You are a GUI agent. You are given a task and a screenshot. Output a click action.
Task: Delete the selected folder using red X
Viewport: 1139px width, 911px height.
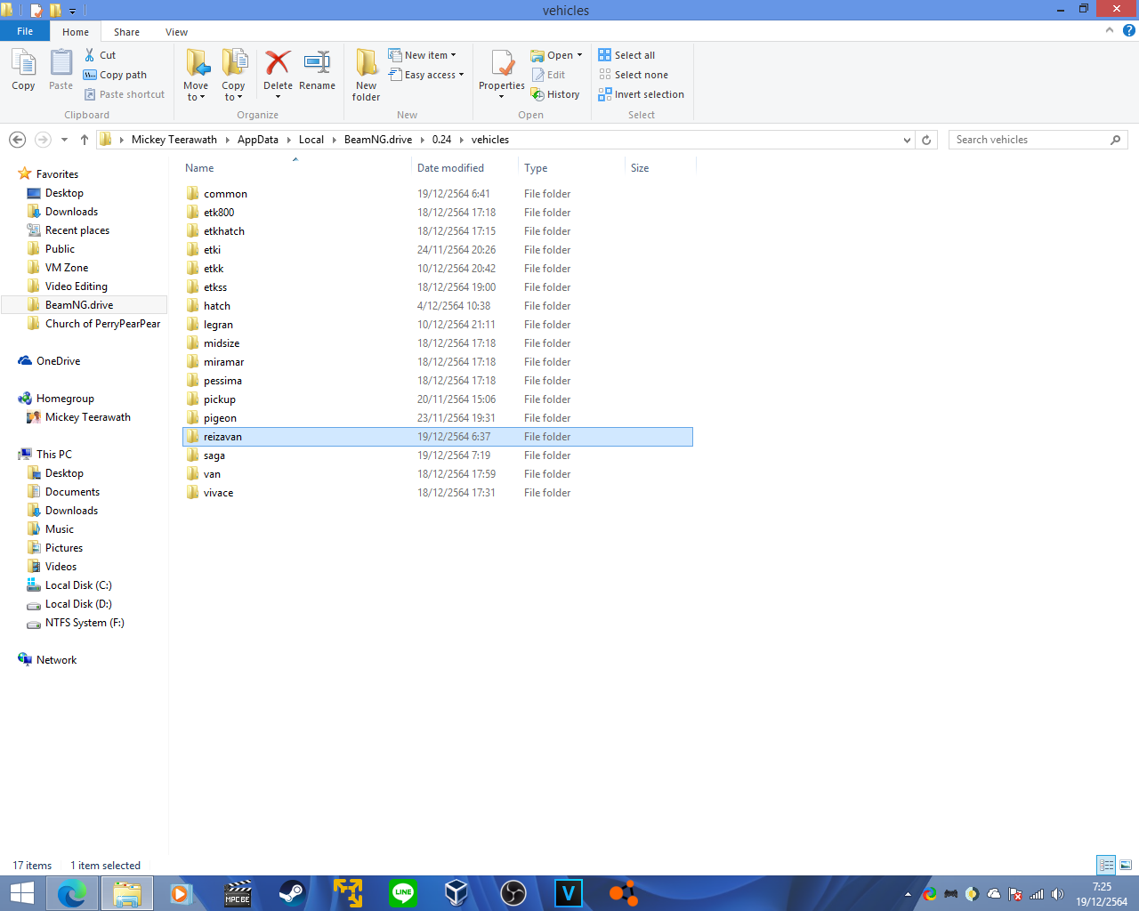tap(278, 69)
